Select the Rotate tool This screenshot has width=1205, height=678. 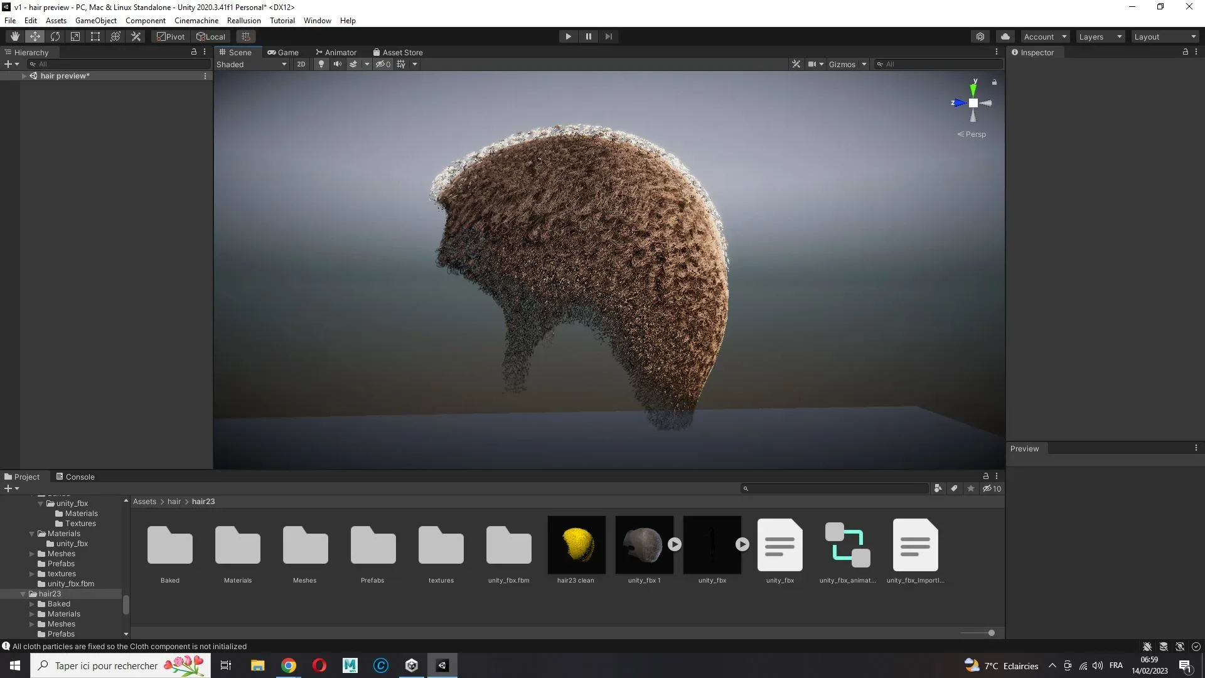point(55,36)
